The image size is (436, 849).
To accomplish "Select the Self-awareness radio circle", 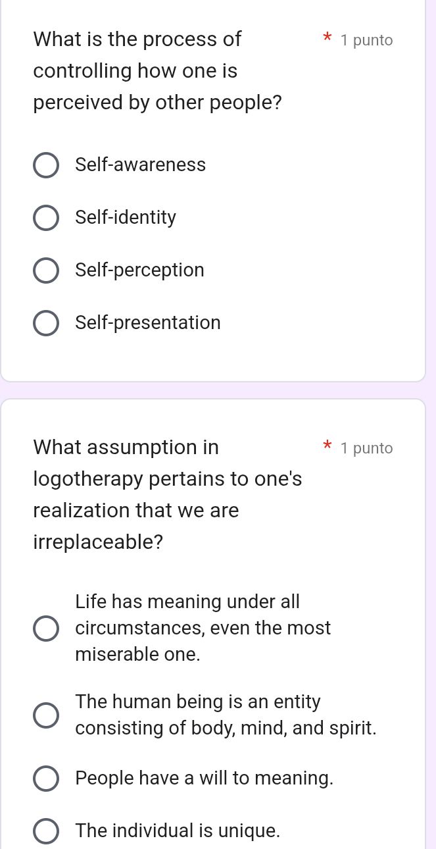I will 45,165.
